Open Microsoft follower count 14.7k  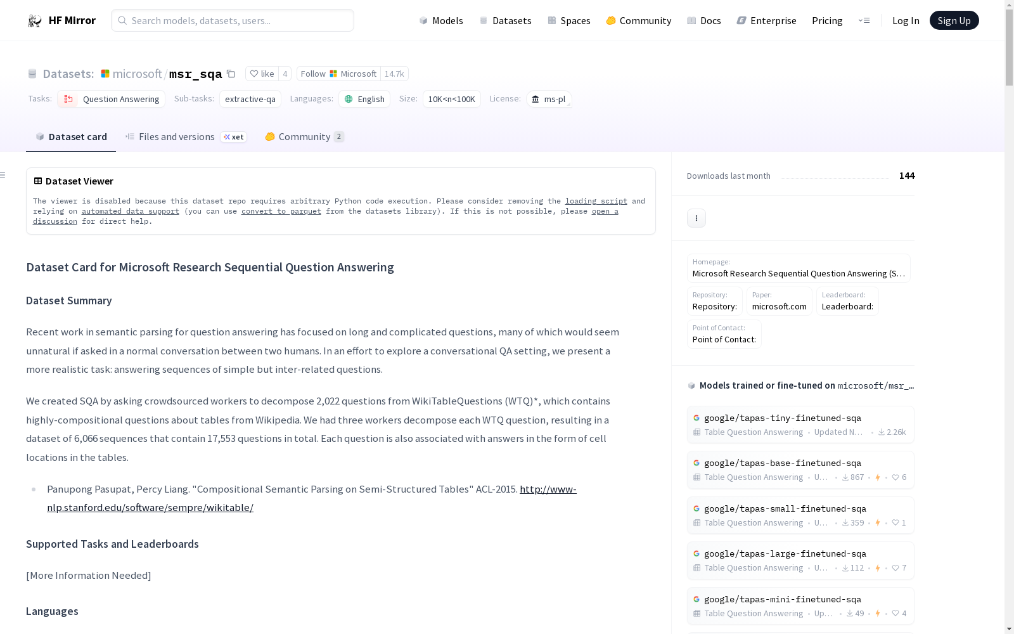394,74
